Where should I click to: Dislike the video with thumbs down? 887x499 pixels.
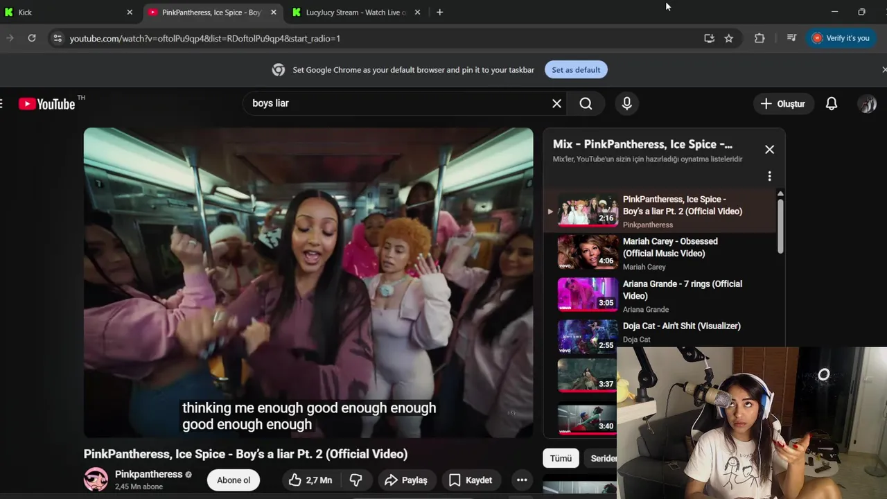click(355, 480)
